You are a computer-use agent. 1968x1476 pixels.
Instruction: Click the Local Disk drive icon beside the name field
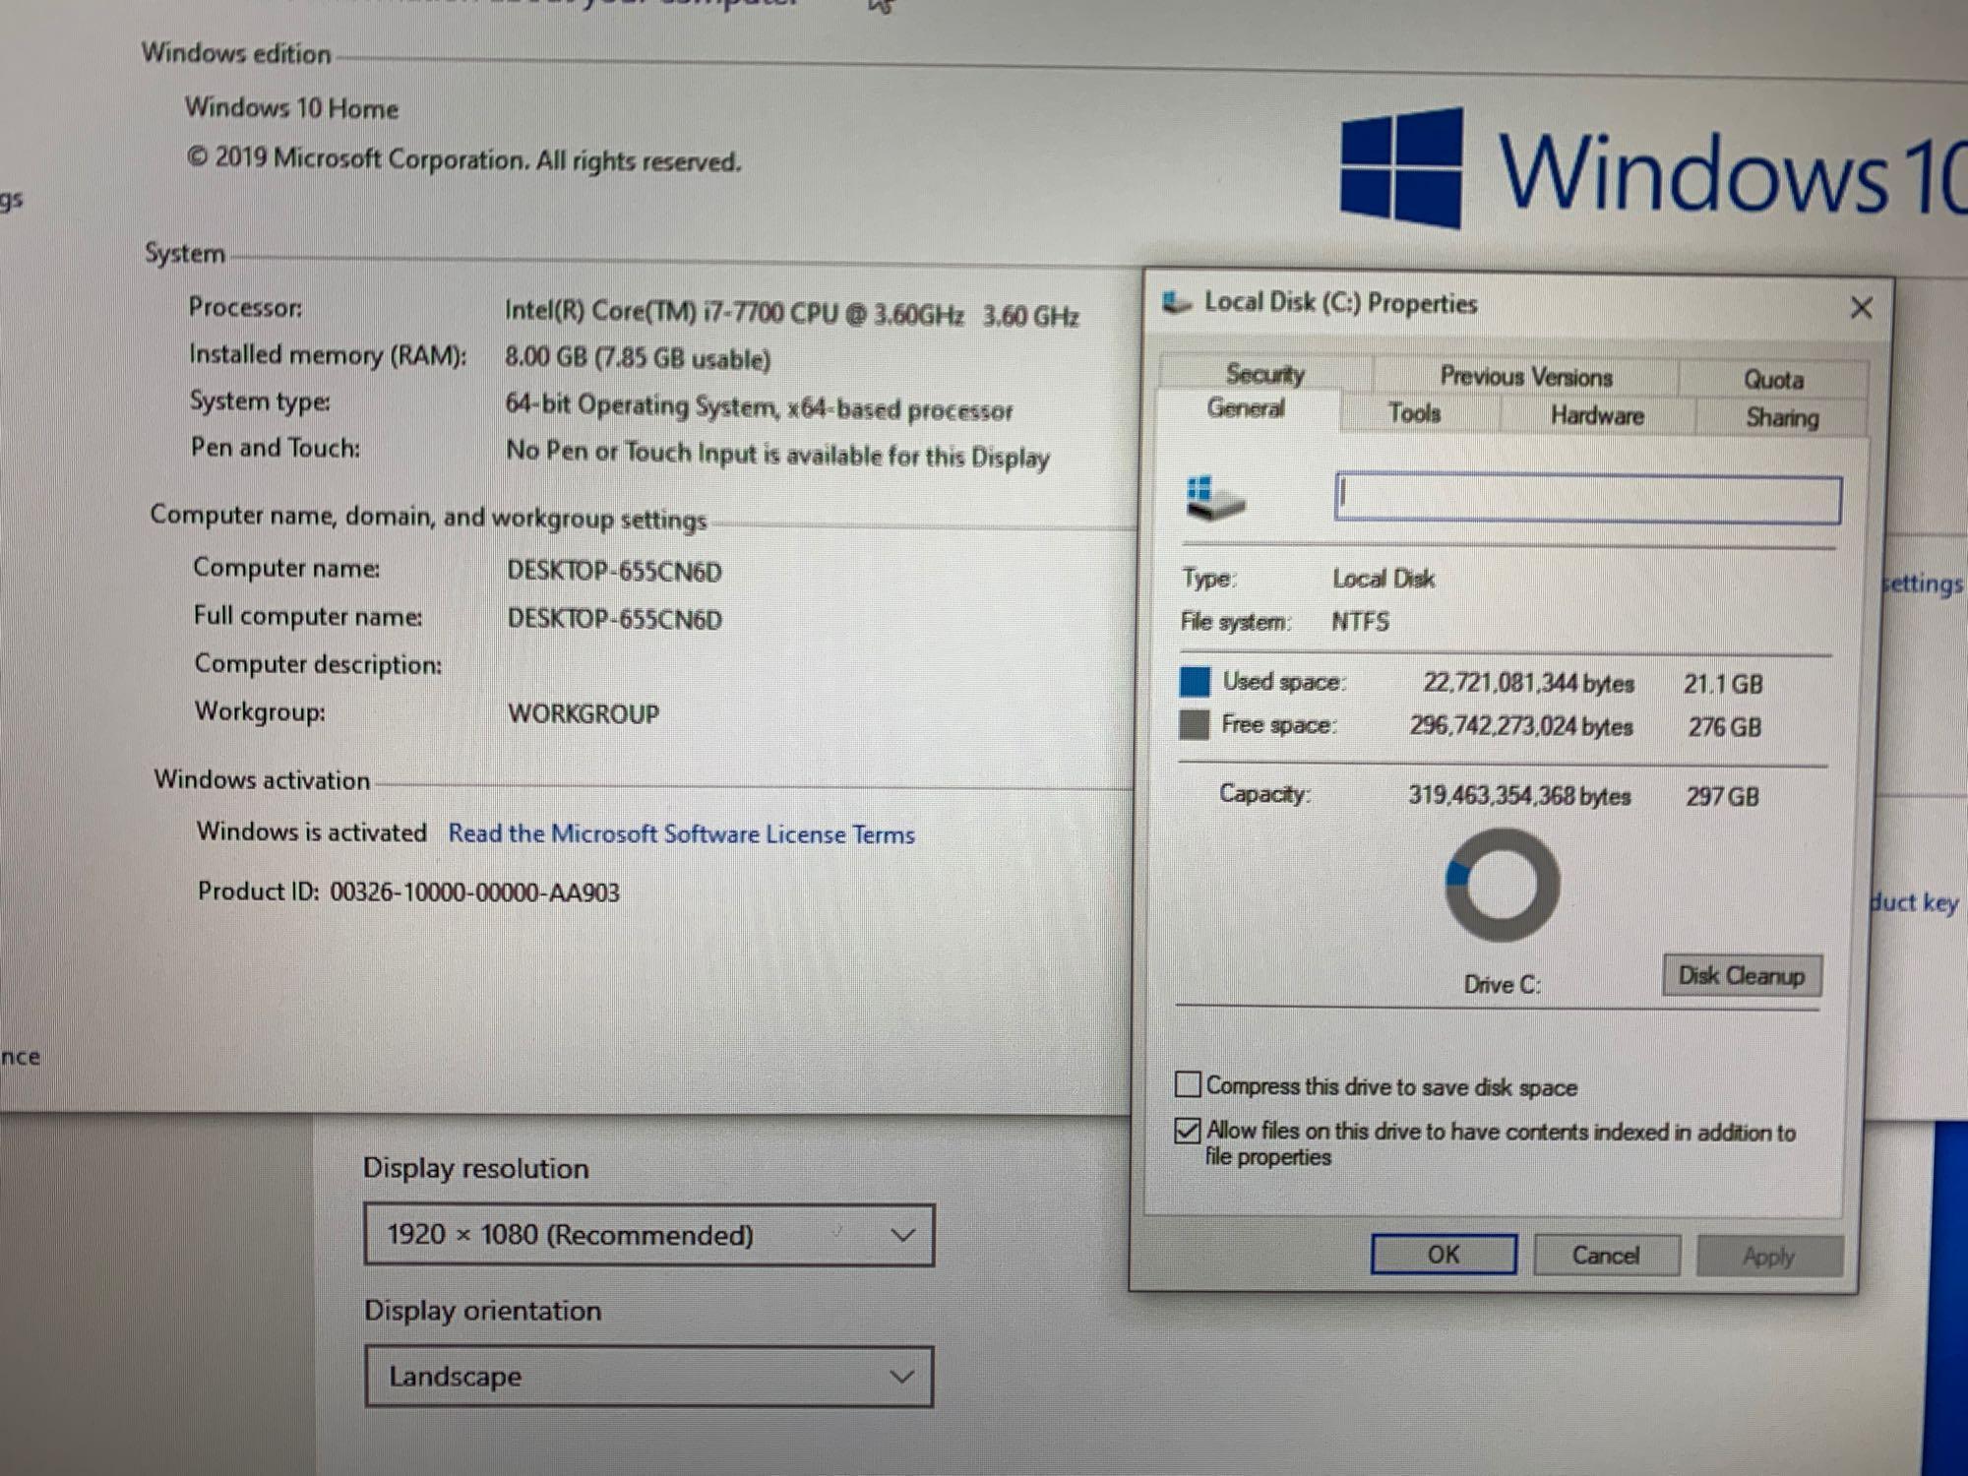[1214, 499]
